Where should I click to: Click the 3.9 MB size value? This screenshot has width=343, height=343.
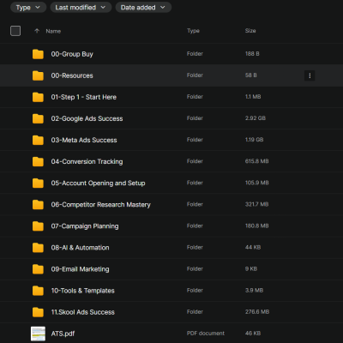(254, 290)
